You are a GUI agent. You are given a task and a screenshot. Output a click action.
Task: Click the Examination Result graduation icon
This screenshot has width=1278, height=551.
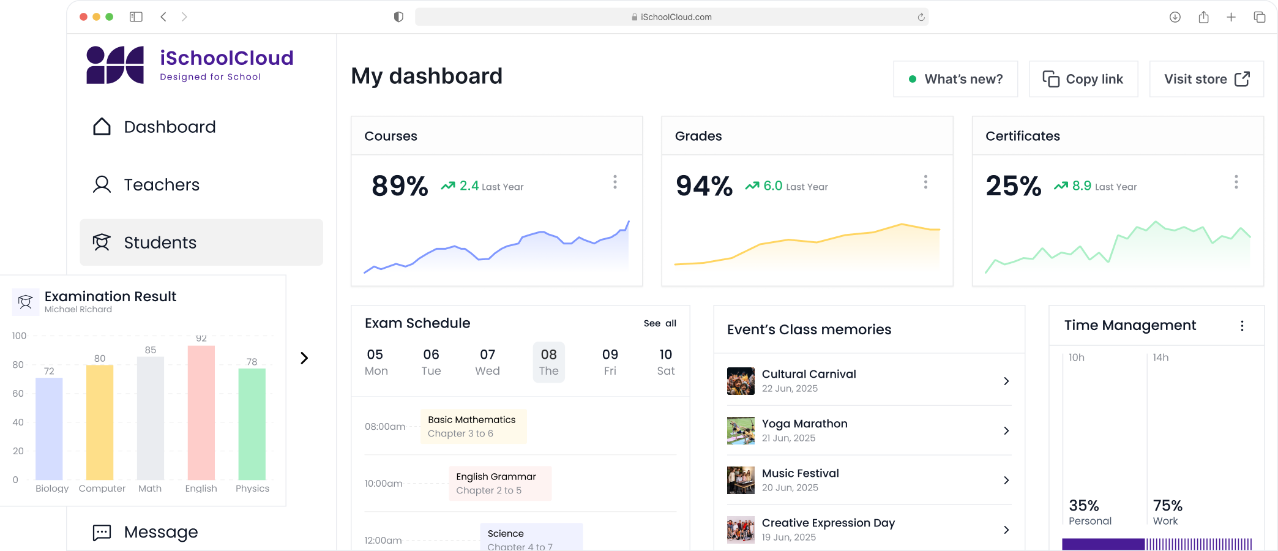point(26,302)
